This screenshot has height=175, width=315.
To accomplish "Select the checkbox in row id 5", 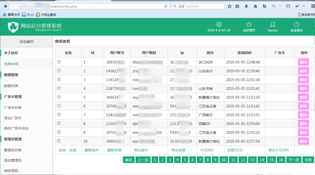I will click(59, 97).
